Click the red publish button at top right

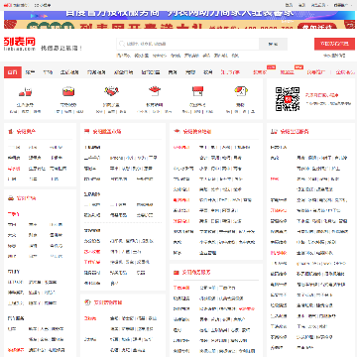[x=334, y=44]
